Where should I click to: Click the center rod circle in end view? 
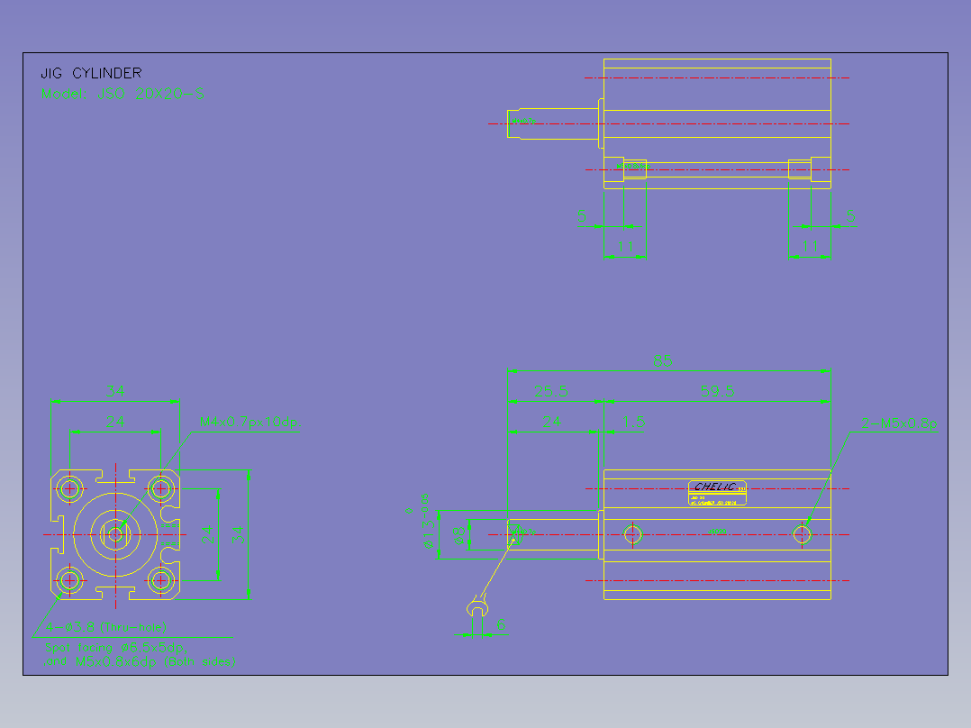[115, 534]
